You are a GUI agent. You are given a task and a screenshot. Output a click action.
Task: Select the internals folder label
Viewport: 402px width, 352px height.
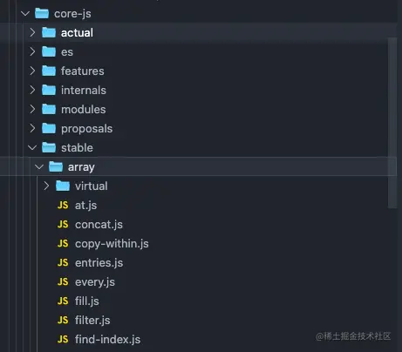[84, 90]
